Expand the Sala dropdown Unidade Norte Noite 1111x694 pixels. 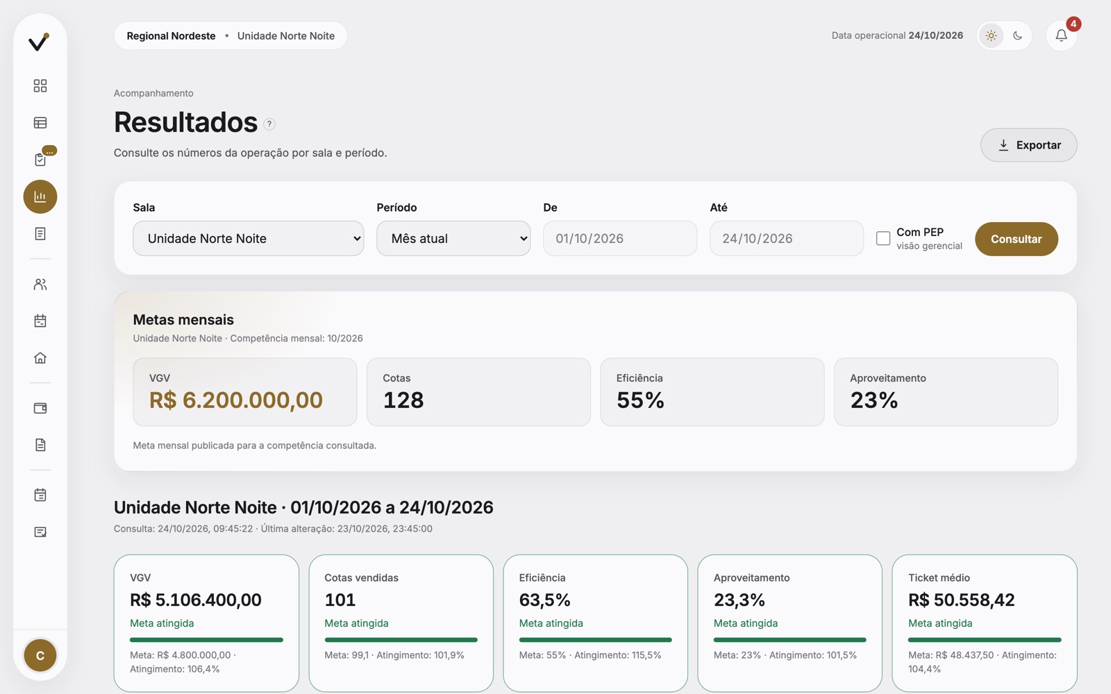pyautogui.click(x=249, y=239)
